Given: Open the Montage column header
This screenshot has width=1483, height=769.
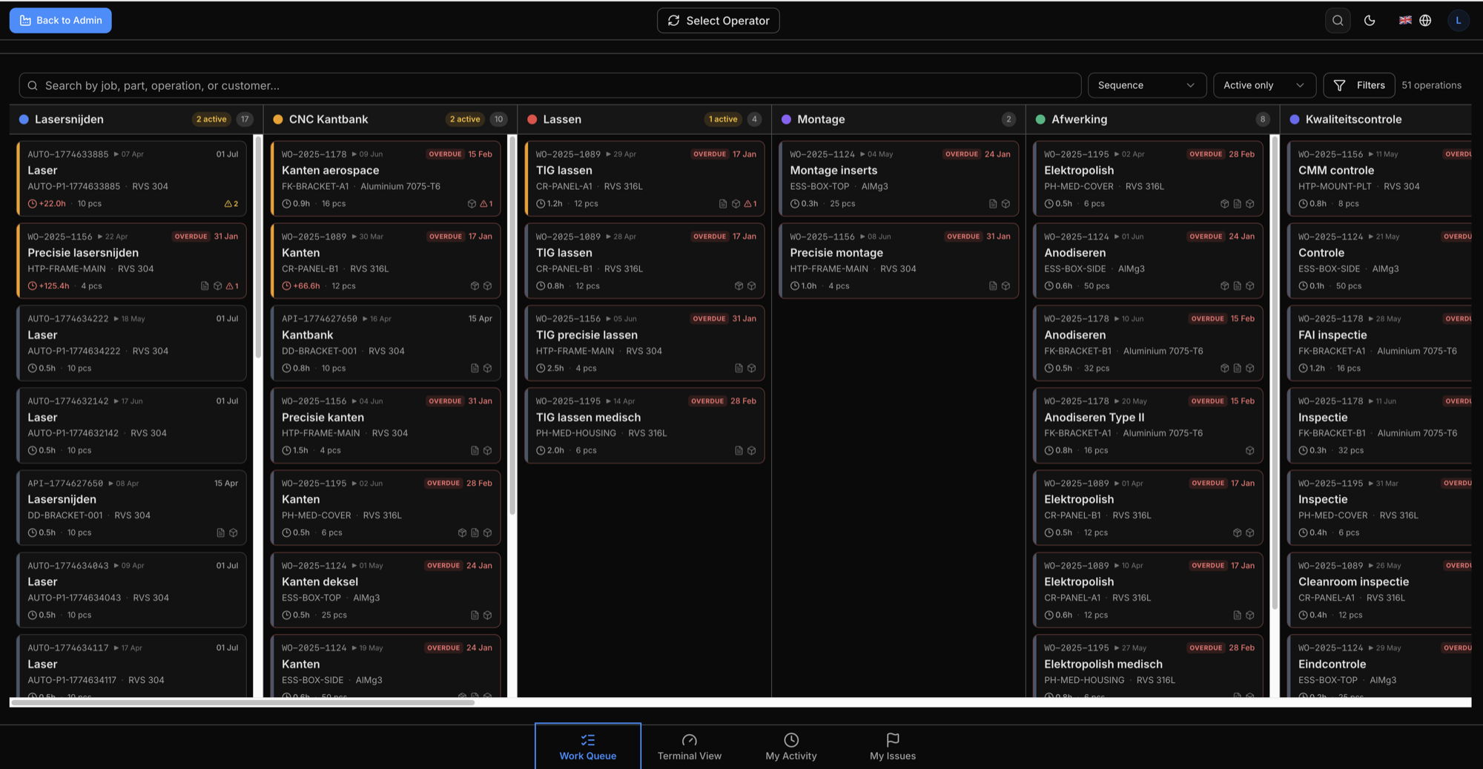Looking at the screenshot, I should (899, 119).
